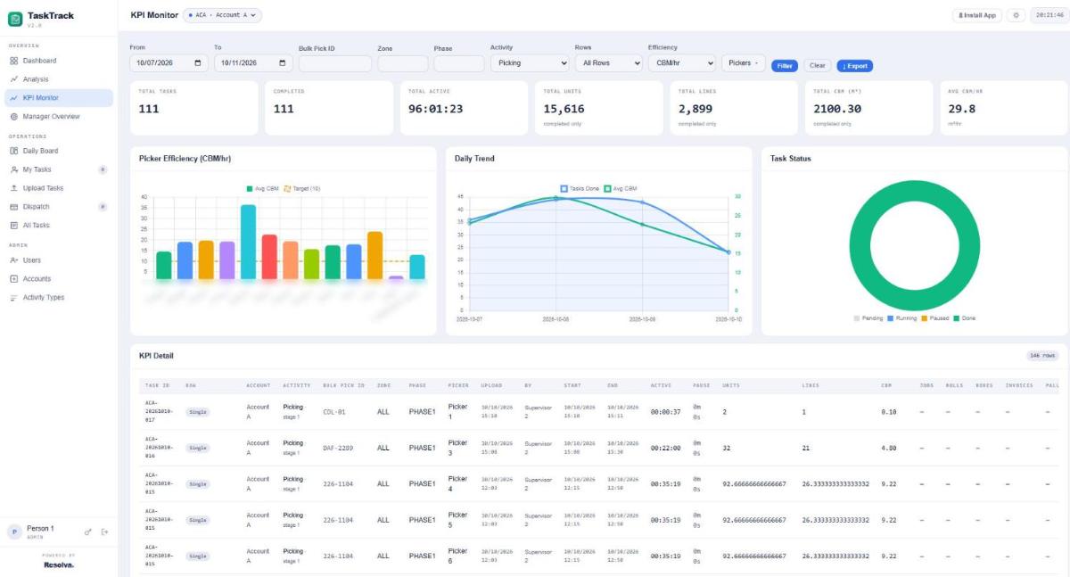The height and width of the screenshot is (577, 1070).
Task: Click the Analysis chart icon
Action: point(14,79)
